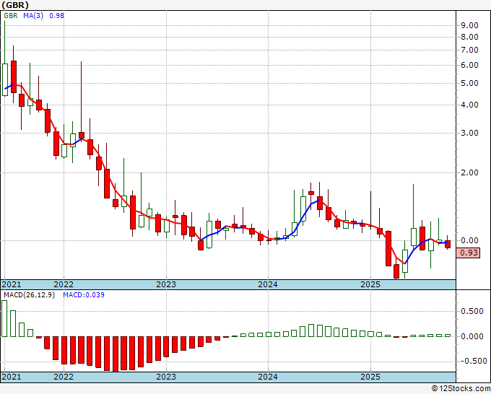Viewport: 491px width, 394px height.
Task: Click the MACD:0.039 value label
Action: tap(84, 295)
